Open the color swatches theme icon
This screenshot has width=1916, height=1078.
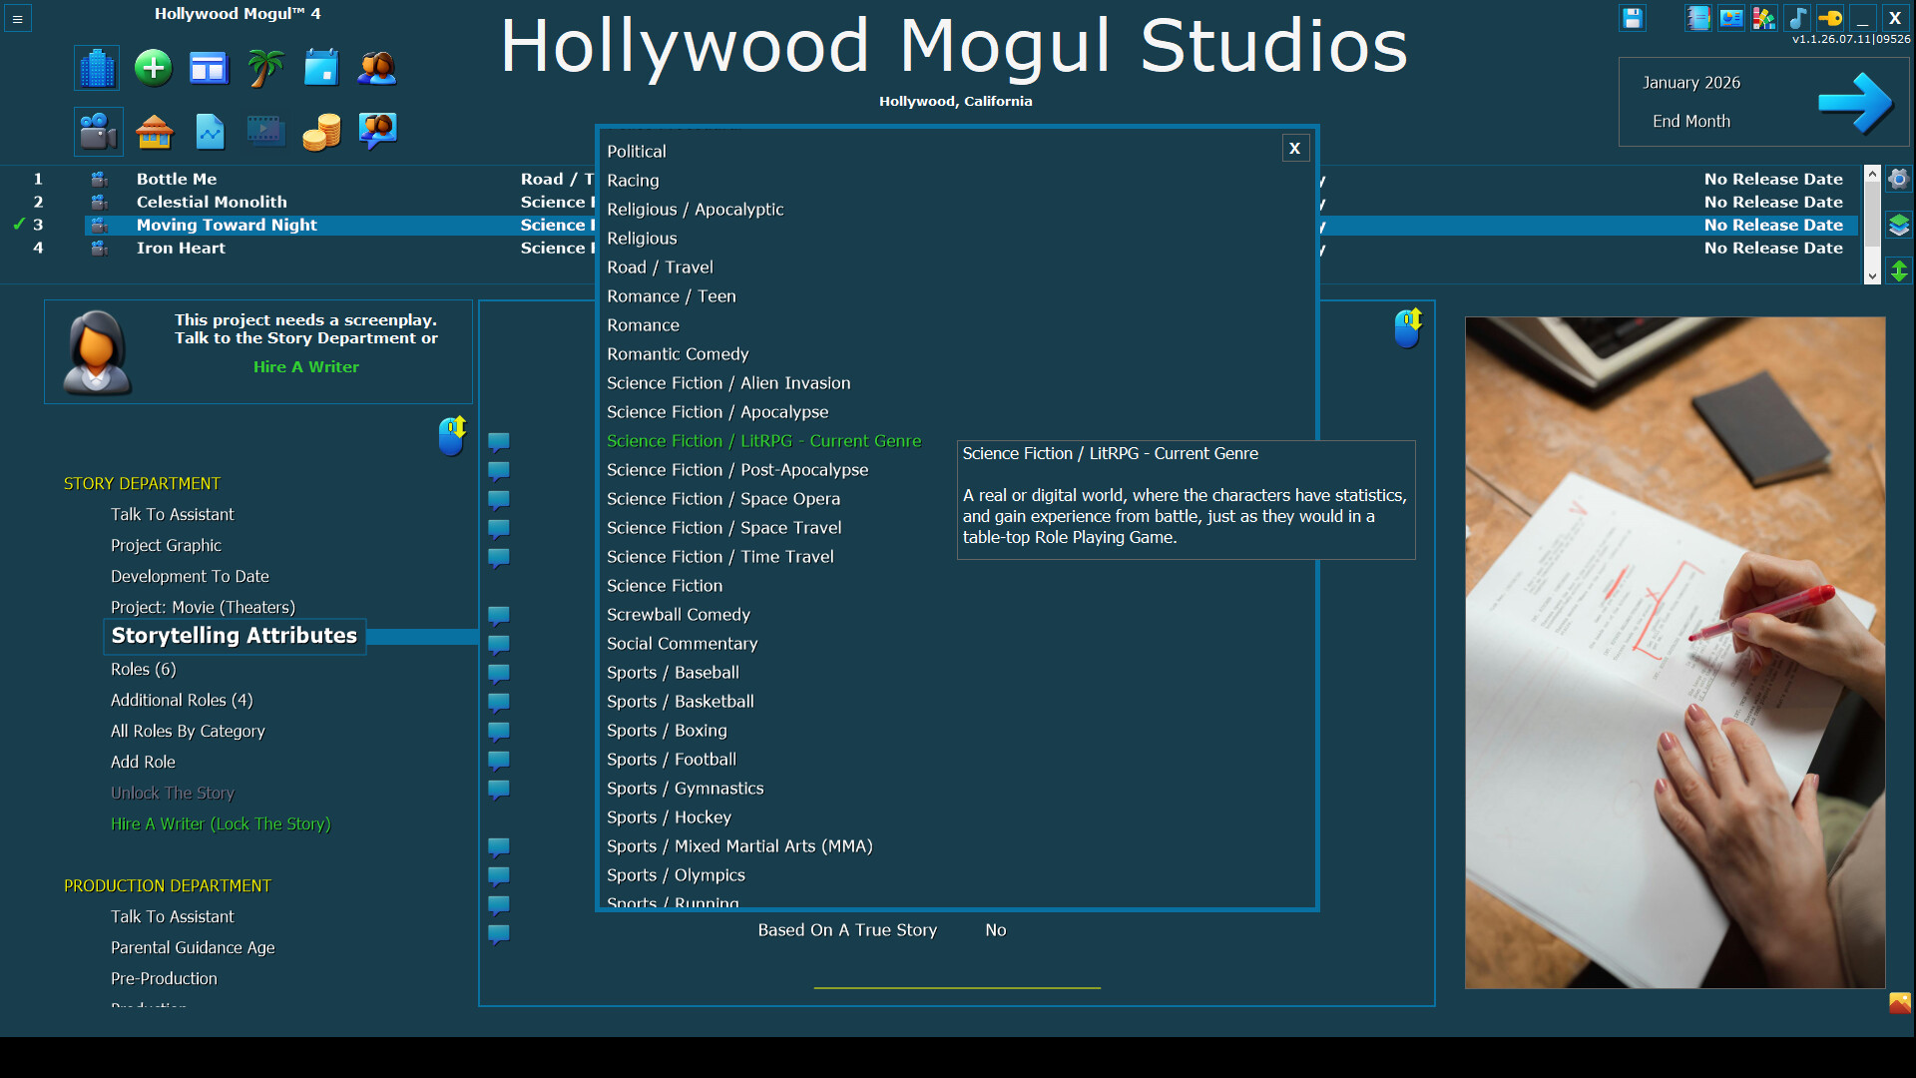coord(1764,18)
